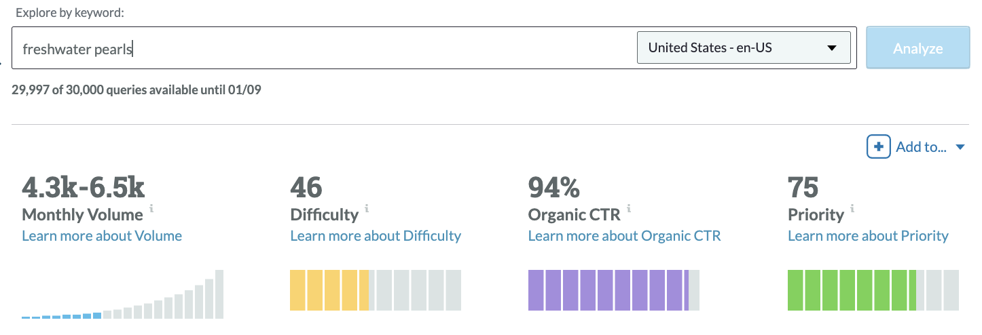This screenshot has width=982, height=335.
Task: Click the plus icon beside Add to
Action: point(878,147)
